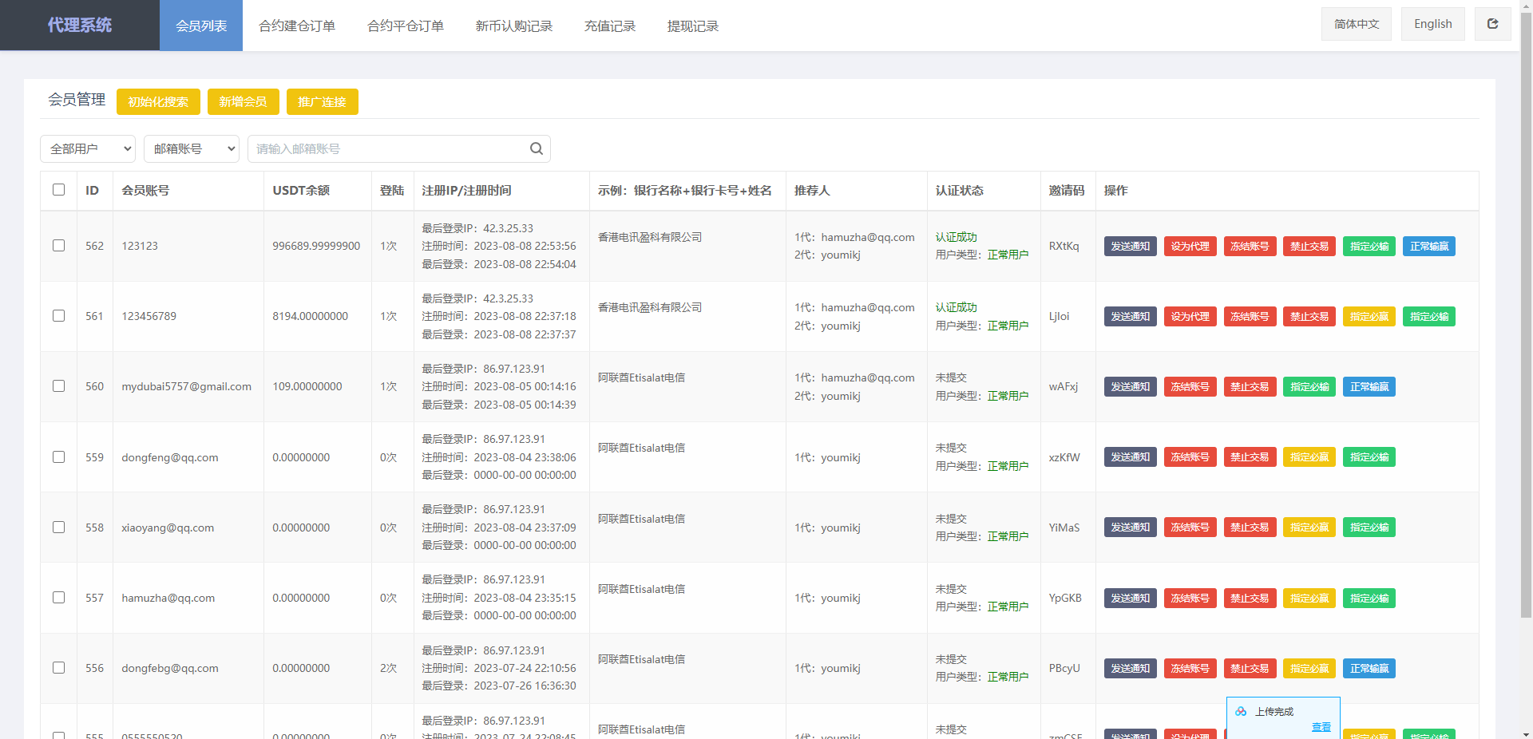Click the page vertical scrollbar thumb
This screenshot has height=739, width=1533.
pos(1526,319)
